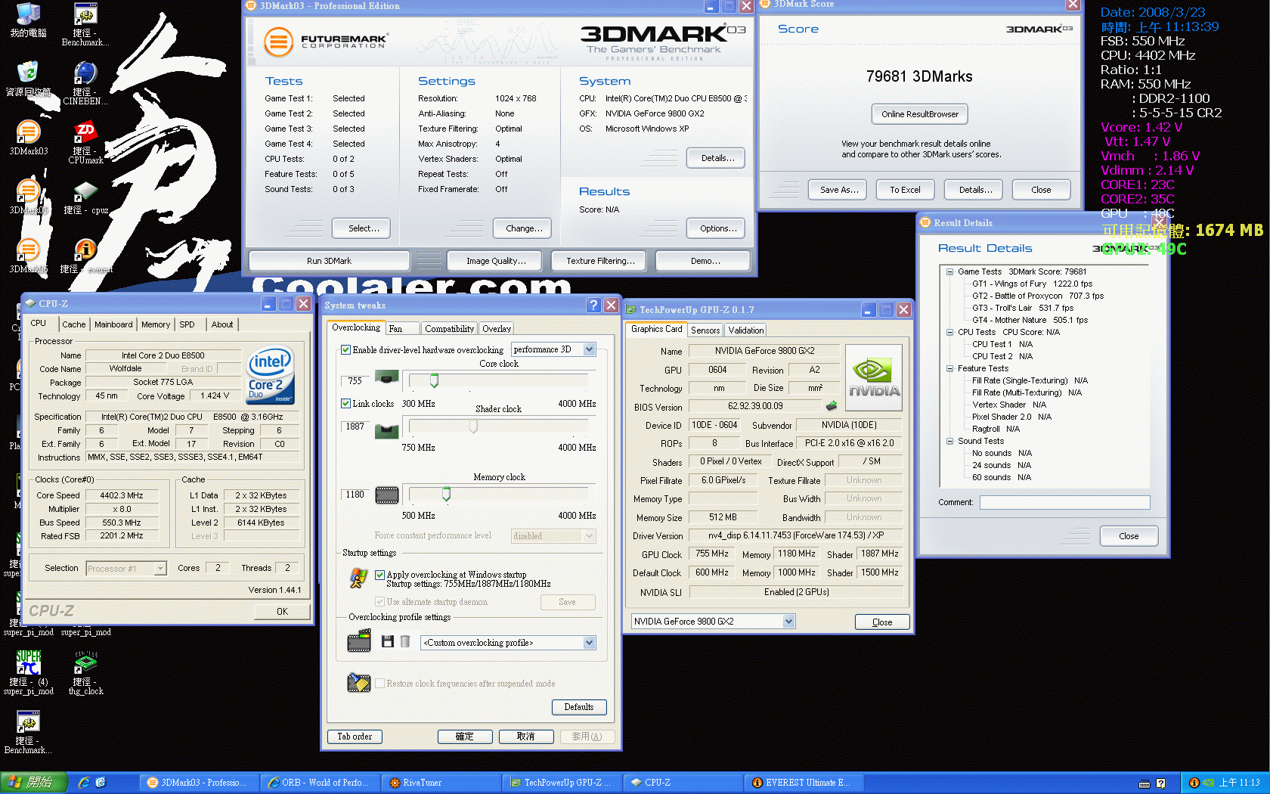The width and height of the screenshot is (1270, 794).
Task: Click the save overclocking profile floppy icon
Action: (x=387, y=642)
